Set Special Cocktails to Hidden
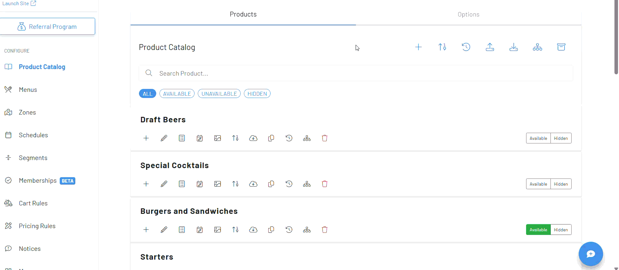The width and height of the screenshot is (619, 270). pos(561,184)
